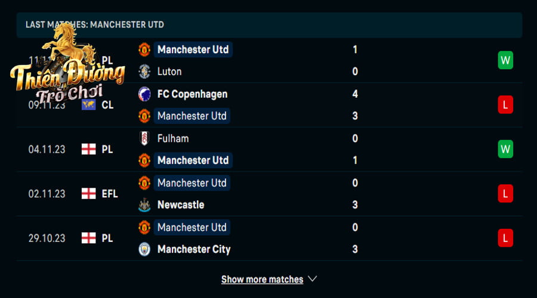Viewport: 537px width, 298px height.
Task: Click the green W badge for Luton match
Action: coord(505,60)
